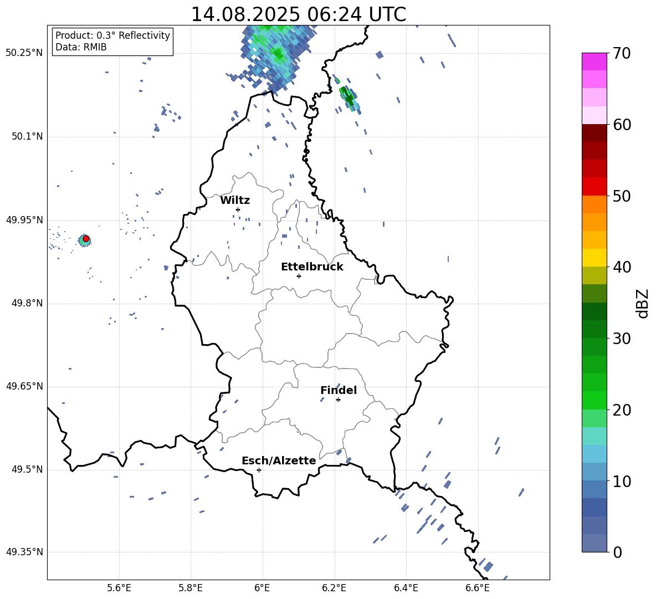Click the 0 tick on the colorbar
656x599 pixels.
click(617, 552)
